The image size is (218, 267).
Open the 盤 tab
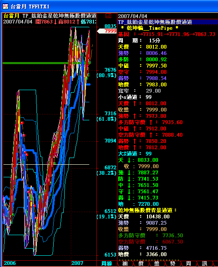tap(157, 263)
